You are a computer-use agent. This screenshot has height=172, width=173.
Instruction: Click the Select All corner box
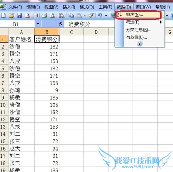(x=4, y=32)
